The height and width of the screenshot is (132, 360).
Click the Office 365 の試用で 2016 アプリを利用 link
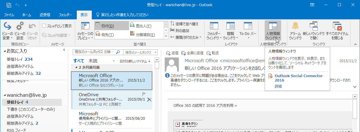point(205,105)
